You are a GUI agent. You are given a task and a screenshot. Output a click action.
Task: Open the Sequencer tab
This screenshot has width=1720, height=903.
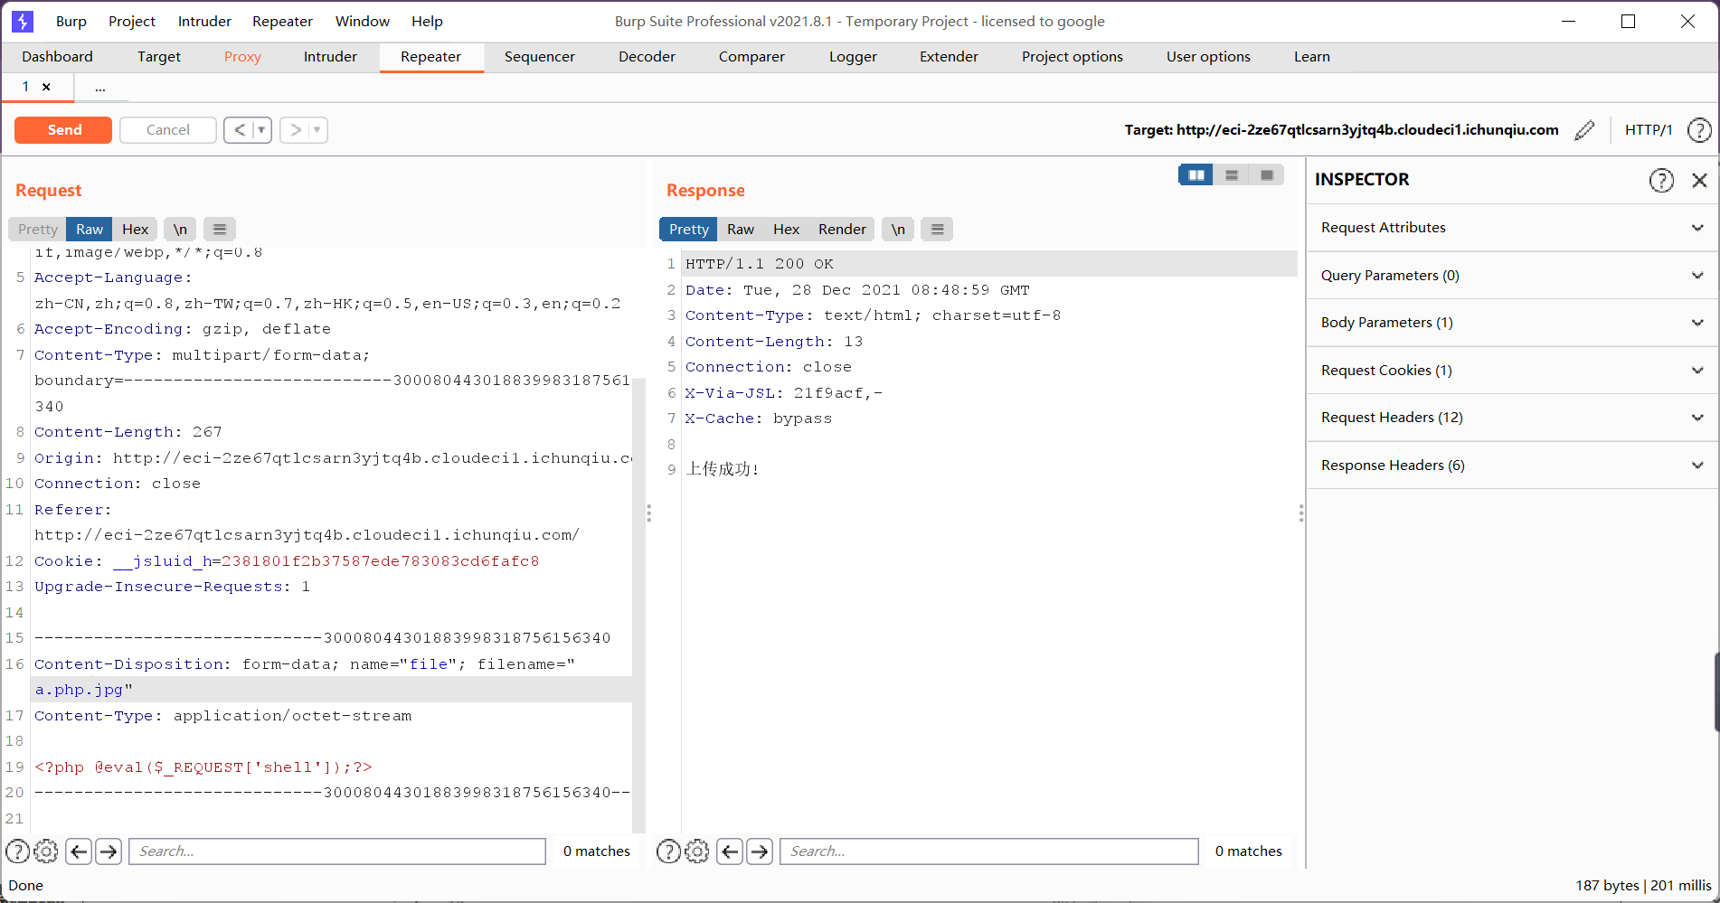coord(540,57)
